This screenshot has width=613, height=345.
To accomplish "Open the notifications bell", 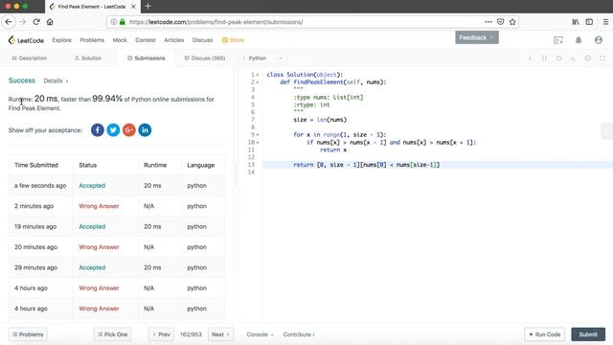I will pos(579,40).
